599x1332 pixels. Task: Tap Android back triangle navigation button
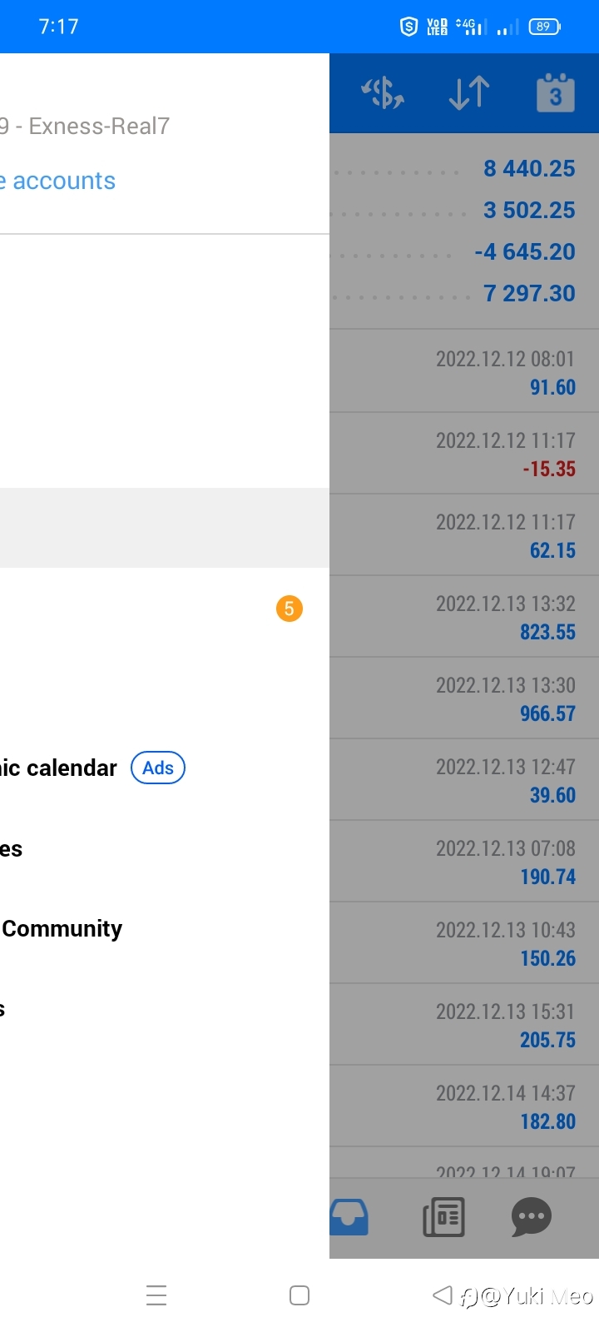tap(443, 1295)
